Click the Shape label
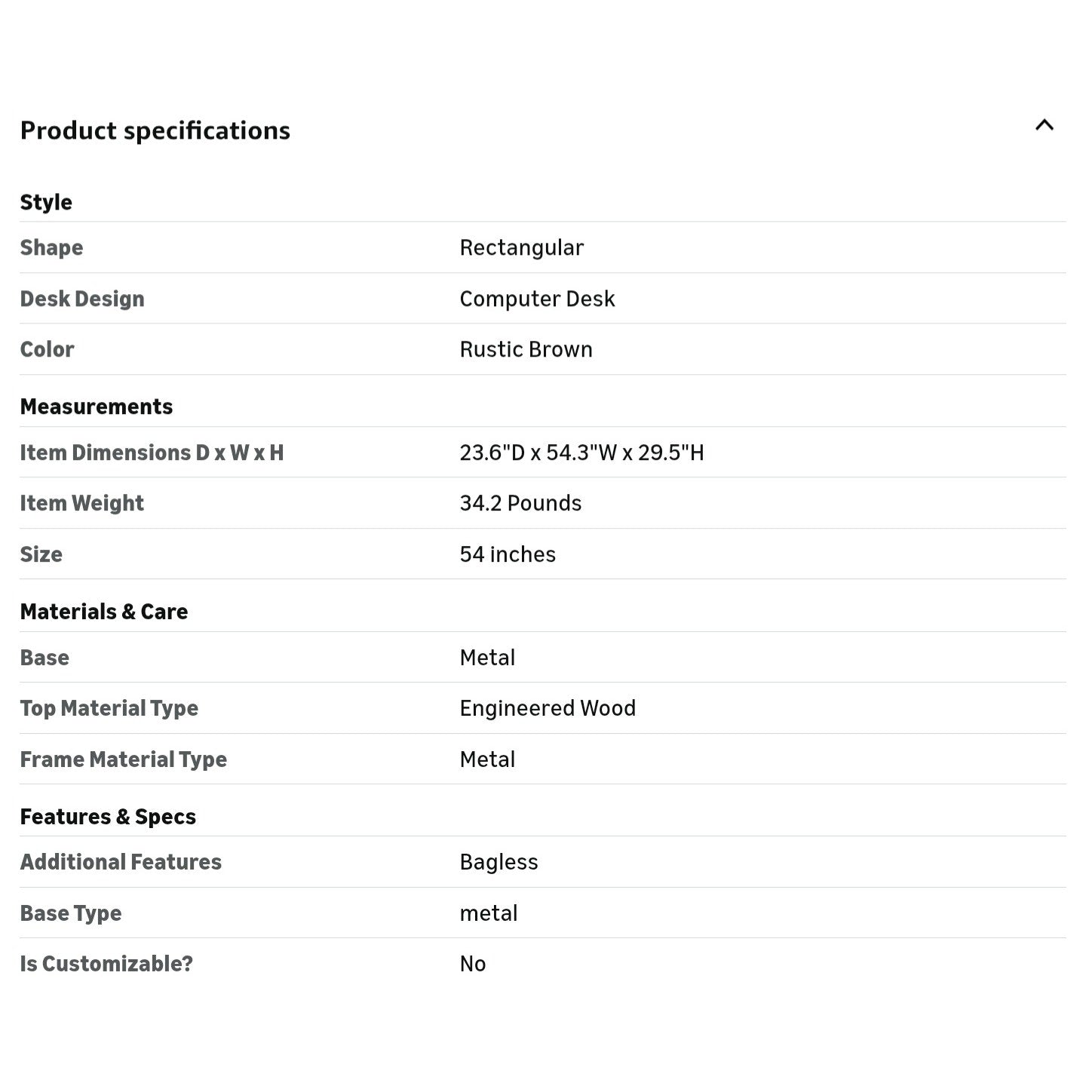 click(51, 247)
